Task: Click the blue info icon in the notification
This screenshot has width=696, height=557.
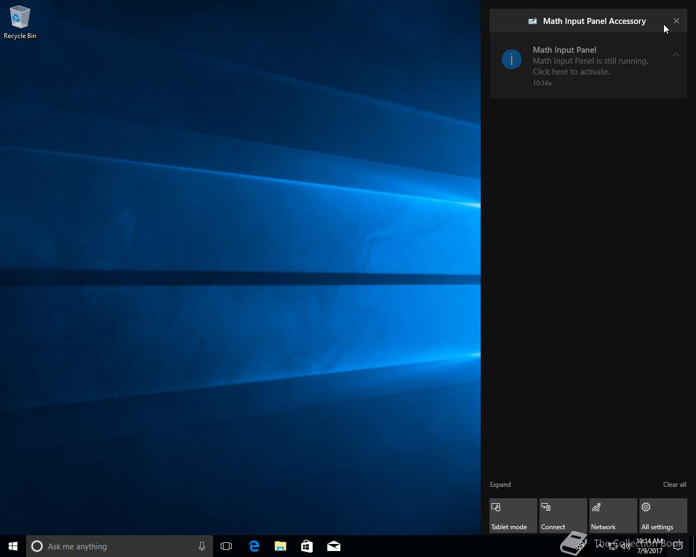Action: click(512, 59)
